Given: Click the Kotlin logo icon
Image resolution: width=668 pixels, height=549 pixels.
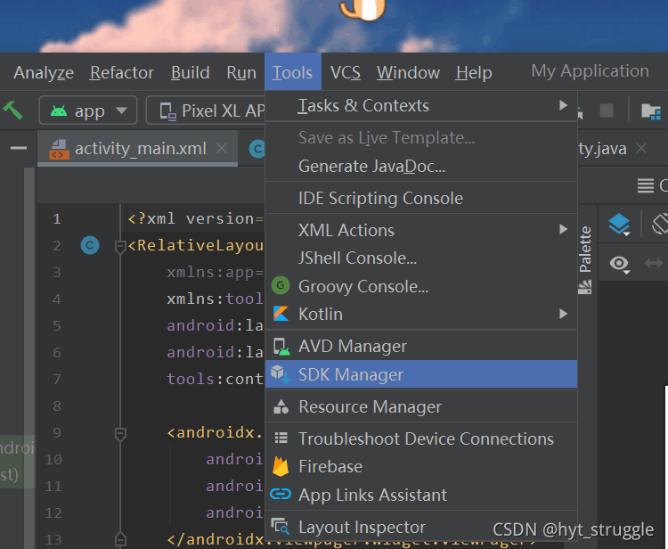Looking at the screenshot, I should coord(281,314).
